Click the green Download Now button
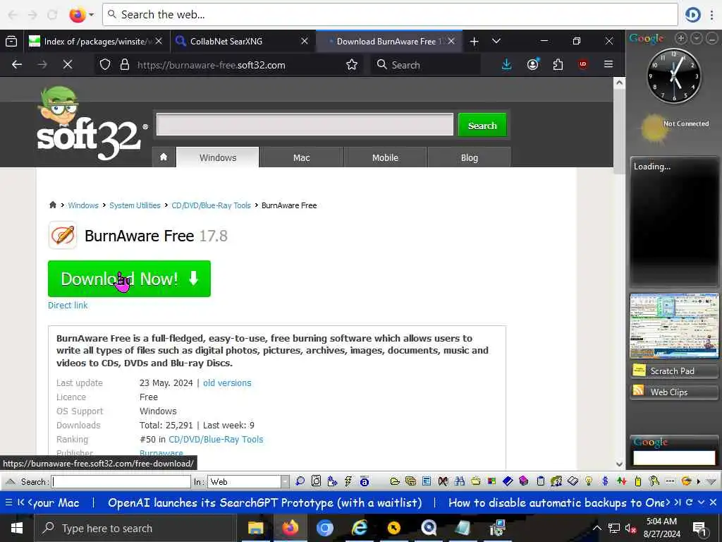This screenshot has height=542, width=722. pos(130,278)
